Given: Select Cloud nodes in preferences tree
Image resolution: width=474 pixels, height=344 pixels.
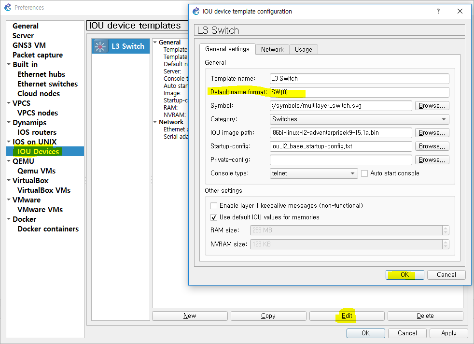Looking at the screenshot, I should tap(39, 94).
